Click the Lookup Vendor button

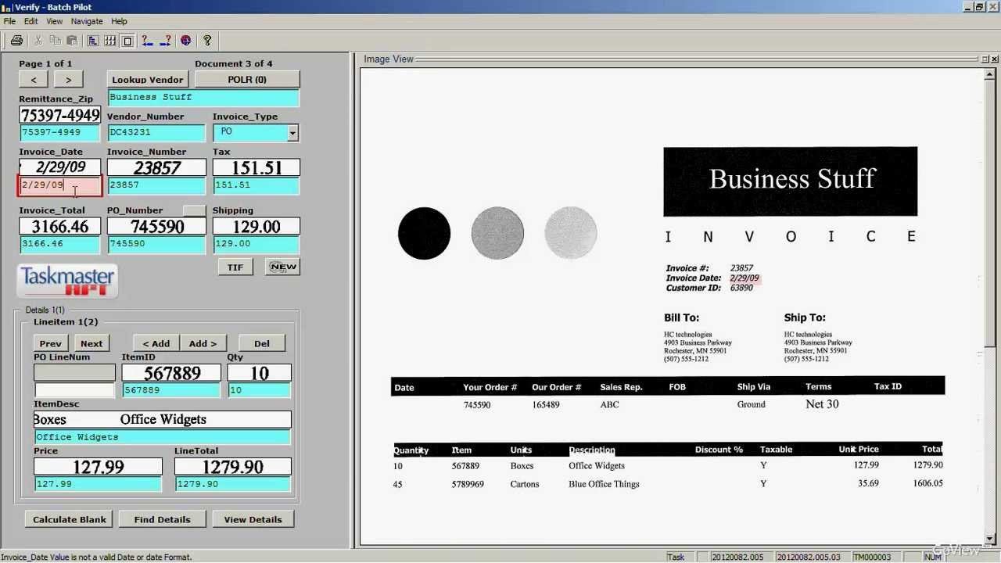(148, 79)
